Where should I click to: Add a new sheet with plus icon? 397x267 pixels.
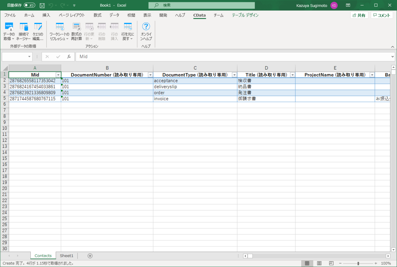tap(90, 256)
